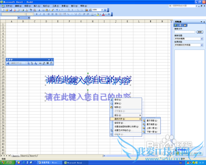Click Back icon in Clip Art pane
This screenshot has width=206, height=165.
176,25
